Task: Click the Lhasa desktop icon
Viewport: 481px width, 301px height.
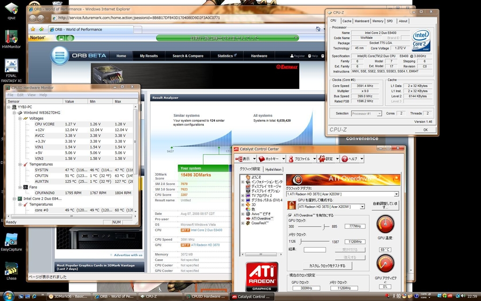Action: pos(11,268)
